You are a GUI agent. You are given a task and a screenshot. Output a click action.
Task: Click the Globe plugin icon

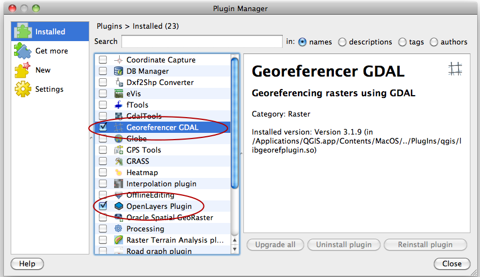pyautogui.click(x=119, y=138)
